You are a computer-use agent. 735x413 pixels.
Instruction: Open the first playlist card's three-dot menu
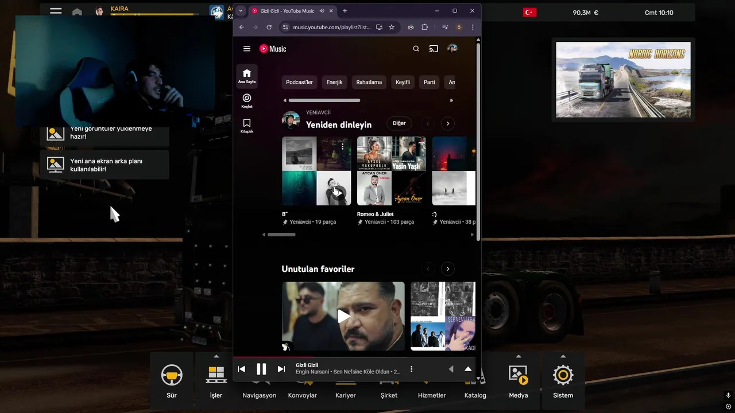pos(342,146)
